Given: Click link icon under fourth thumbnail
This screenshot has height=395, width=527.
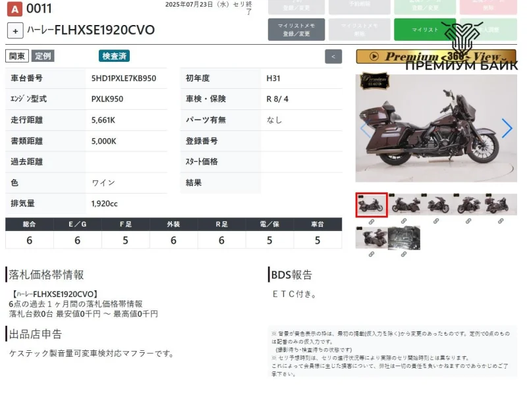Looking at the screenshot, I should (x=469, y=221).
